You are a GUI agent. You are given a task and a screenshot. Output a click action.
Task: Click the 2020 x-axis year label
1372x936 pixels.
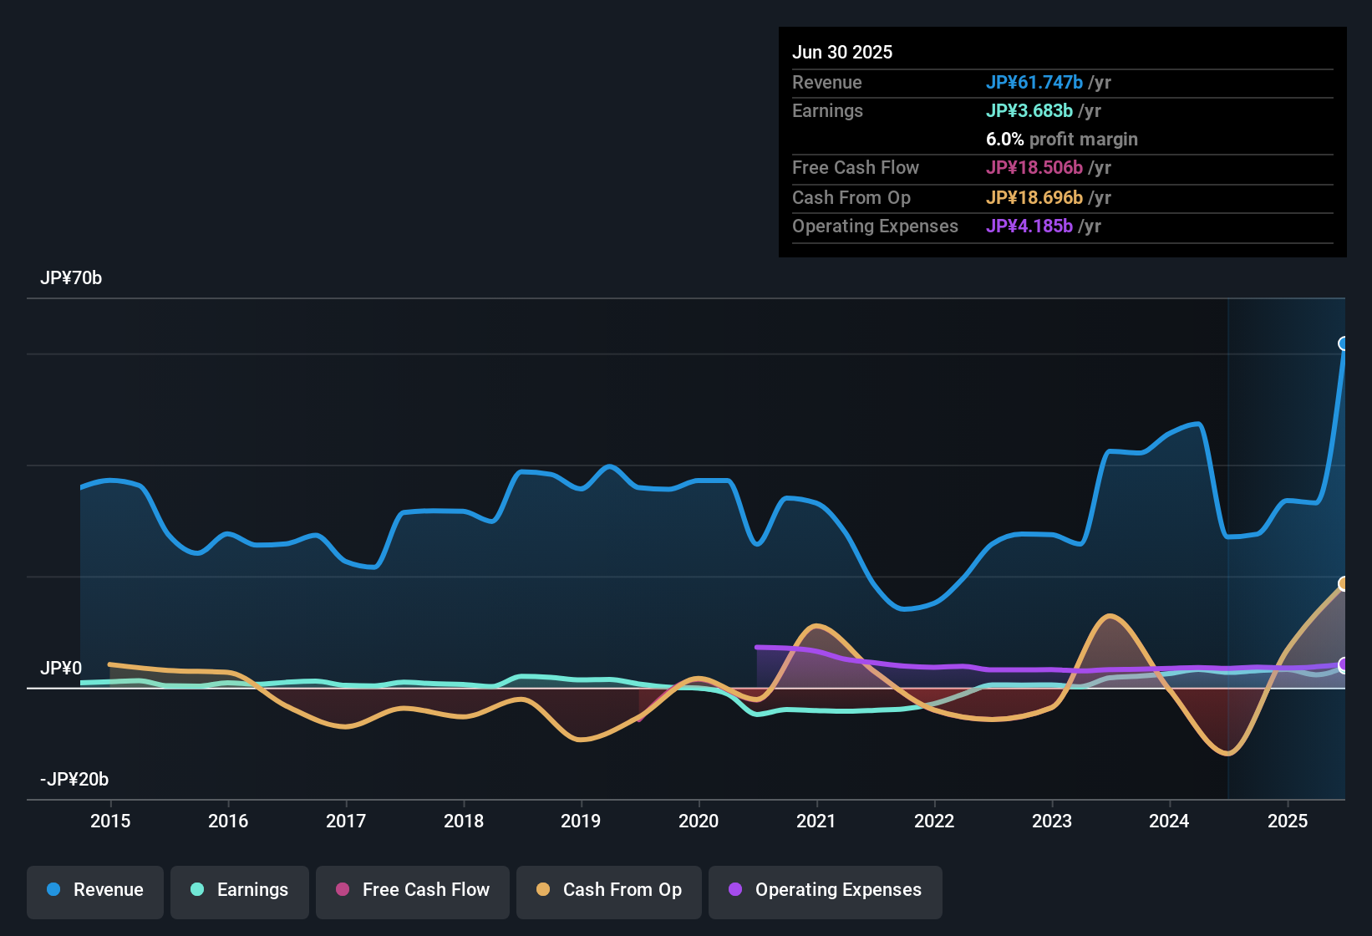coord(699,822)
